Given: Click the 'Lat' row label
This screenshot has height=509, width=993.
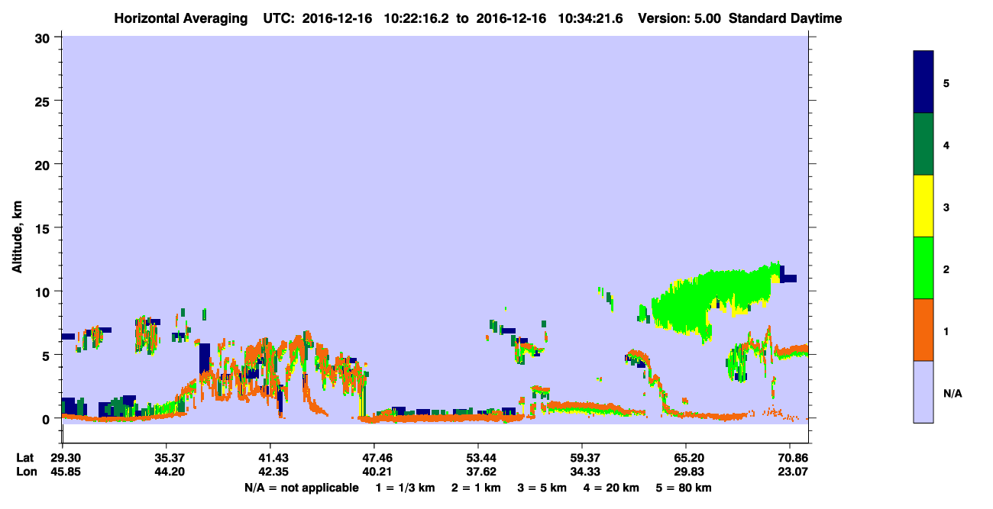Looking at the screenshot, I should 25,458.
